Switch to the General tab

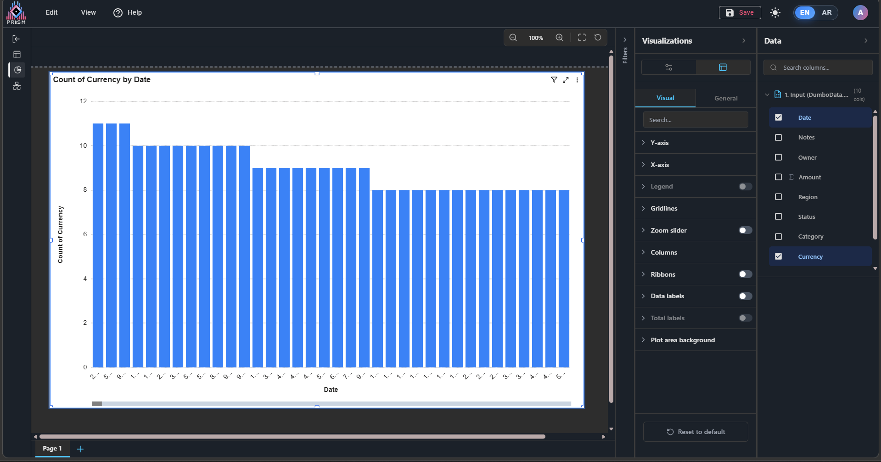(x=725, y=98)
